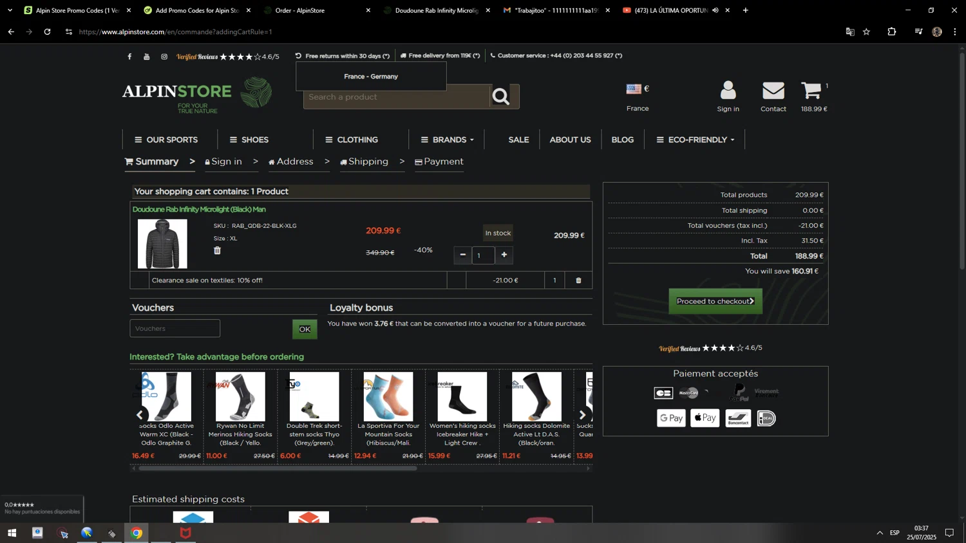Go to the Payment checkout step

click(439, 161)
